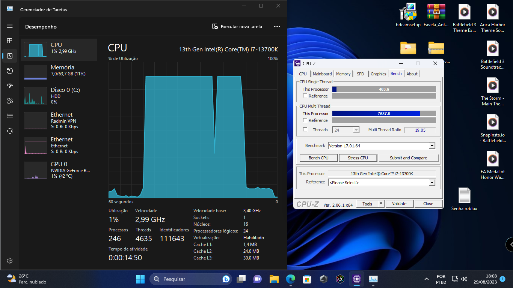Click Submit and Compare button
The width and height of the screenshot is (513, 288).
click(x=409, y=158)
